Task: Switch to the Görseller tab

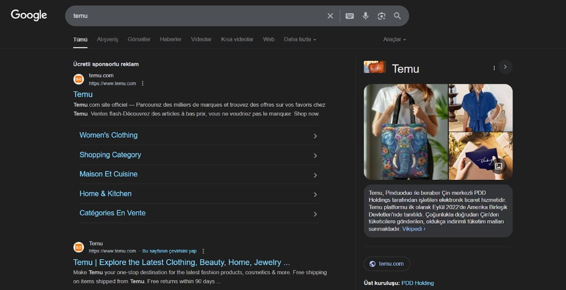Action: (139, 39)
